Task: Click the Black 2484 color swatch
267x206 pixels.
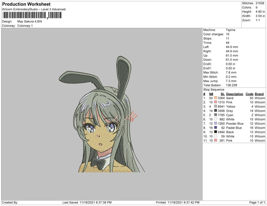Action: pyautogui.click(x=215, y=132)
